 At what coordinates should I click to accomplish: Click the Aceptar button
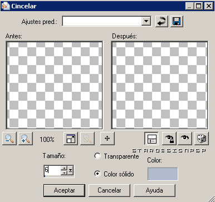tap(64, 190)
